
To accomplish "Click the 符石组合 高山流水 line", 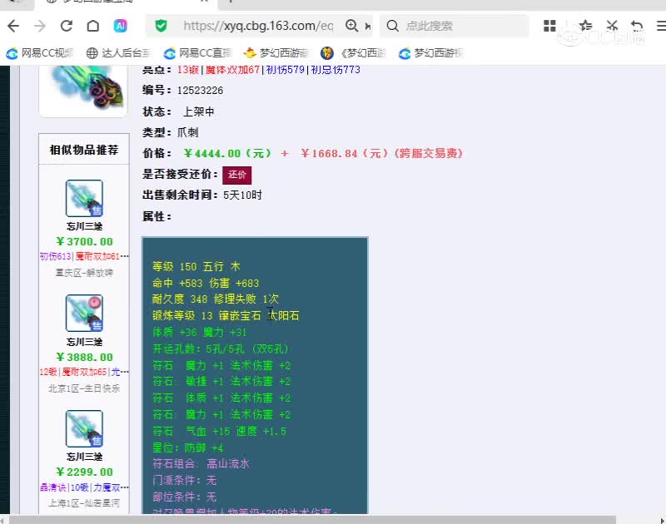I will pyautogui.click(x=201, y=464).
